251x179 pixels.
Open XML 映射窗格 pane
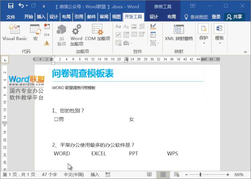tap(179, 33)
